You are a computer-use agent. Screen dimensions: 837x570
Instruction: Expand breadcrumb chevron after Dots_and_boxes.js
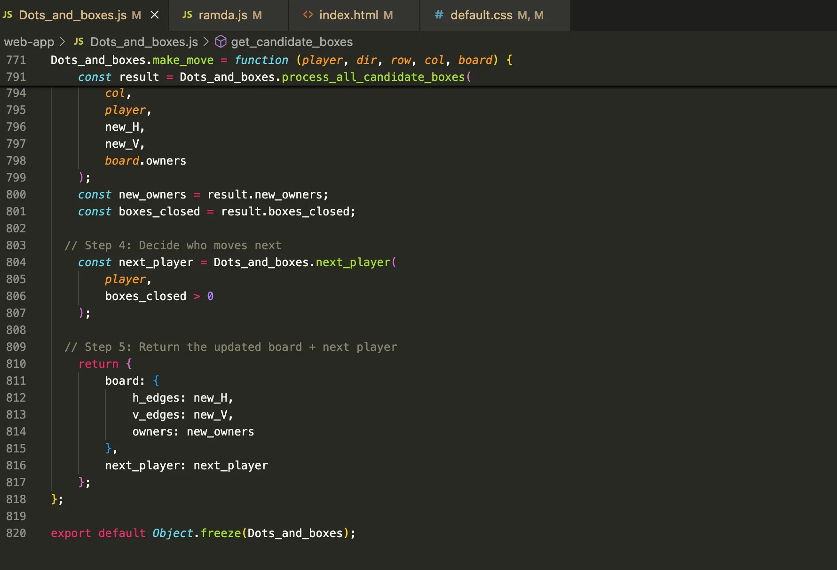[206, 42]
